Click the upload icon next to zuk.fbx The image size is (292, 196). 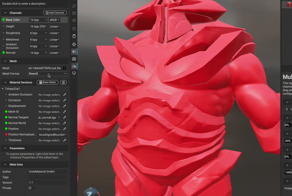point(64,68)
